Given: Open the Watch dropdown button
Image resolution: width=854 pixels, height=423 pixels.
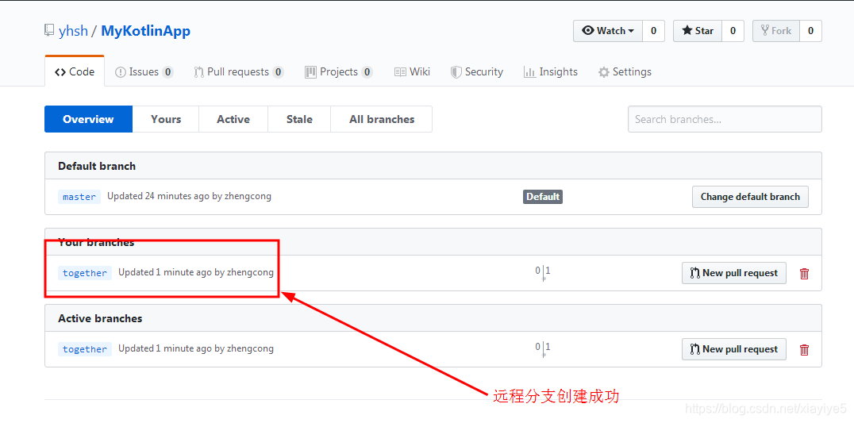Looking at the screenshot, I should click(608, 31).
